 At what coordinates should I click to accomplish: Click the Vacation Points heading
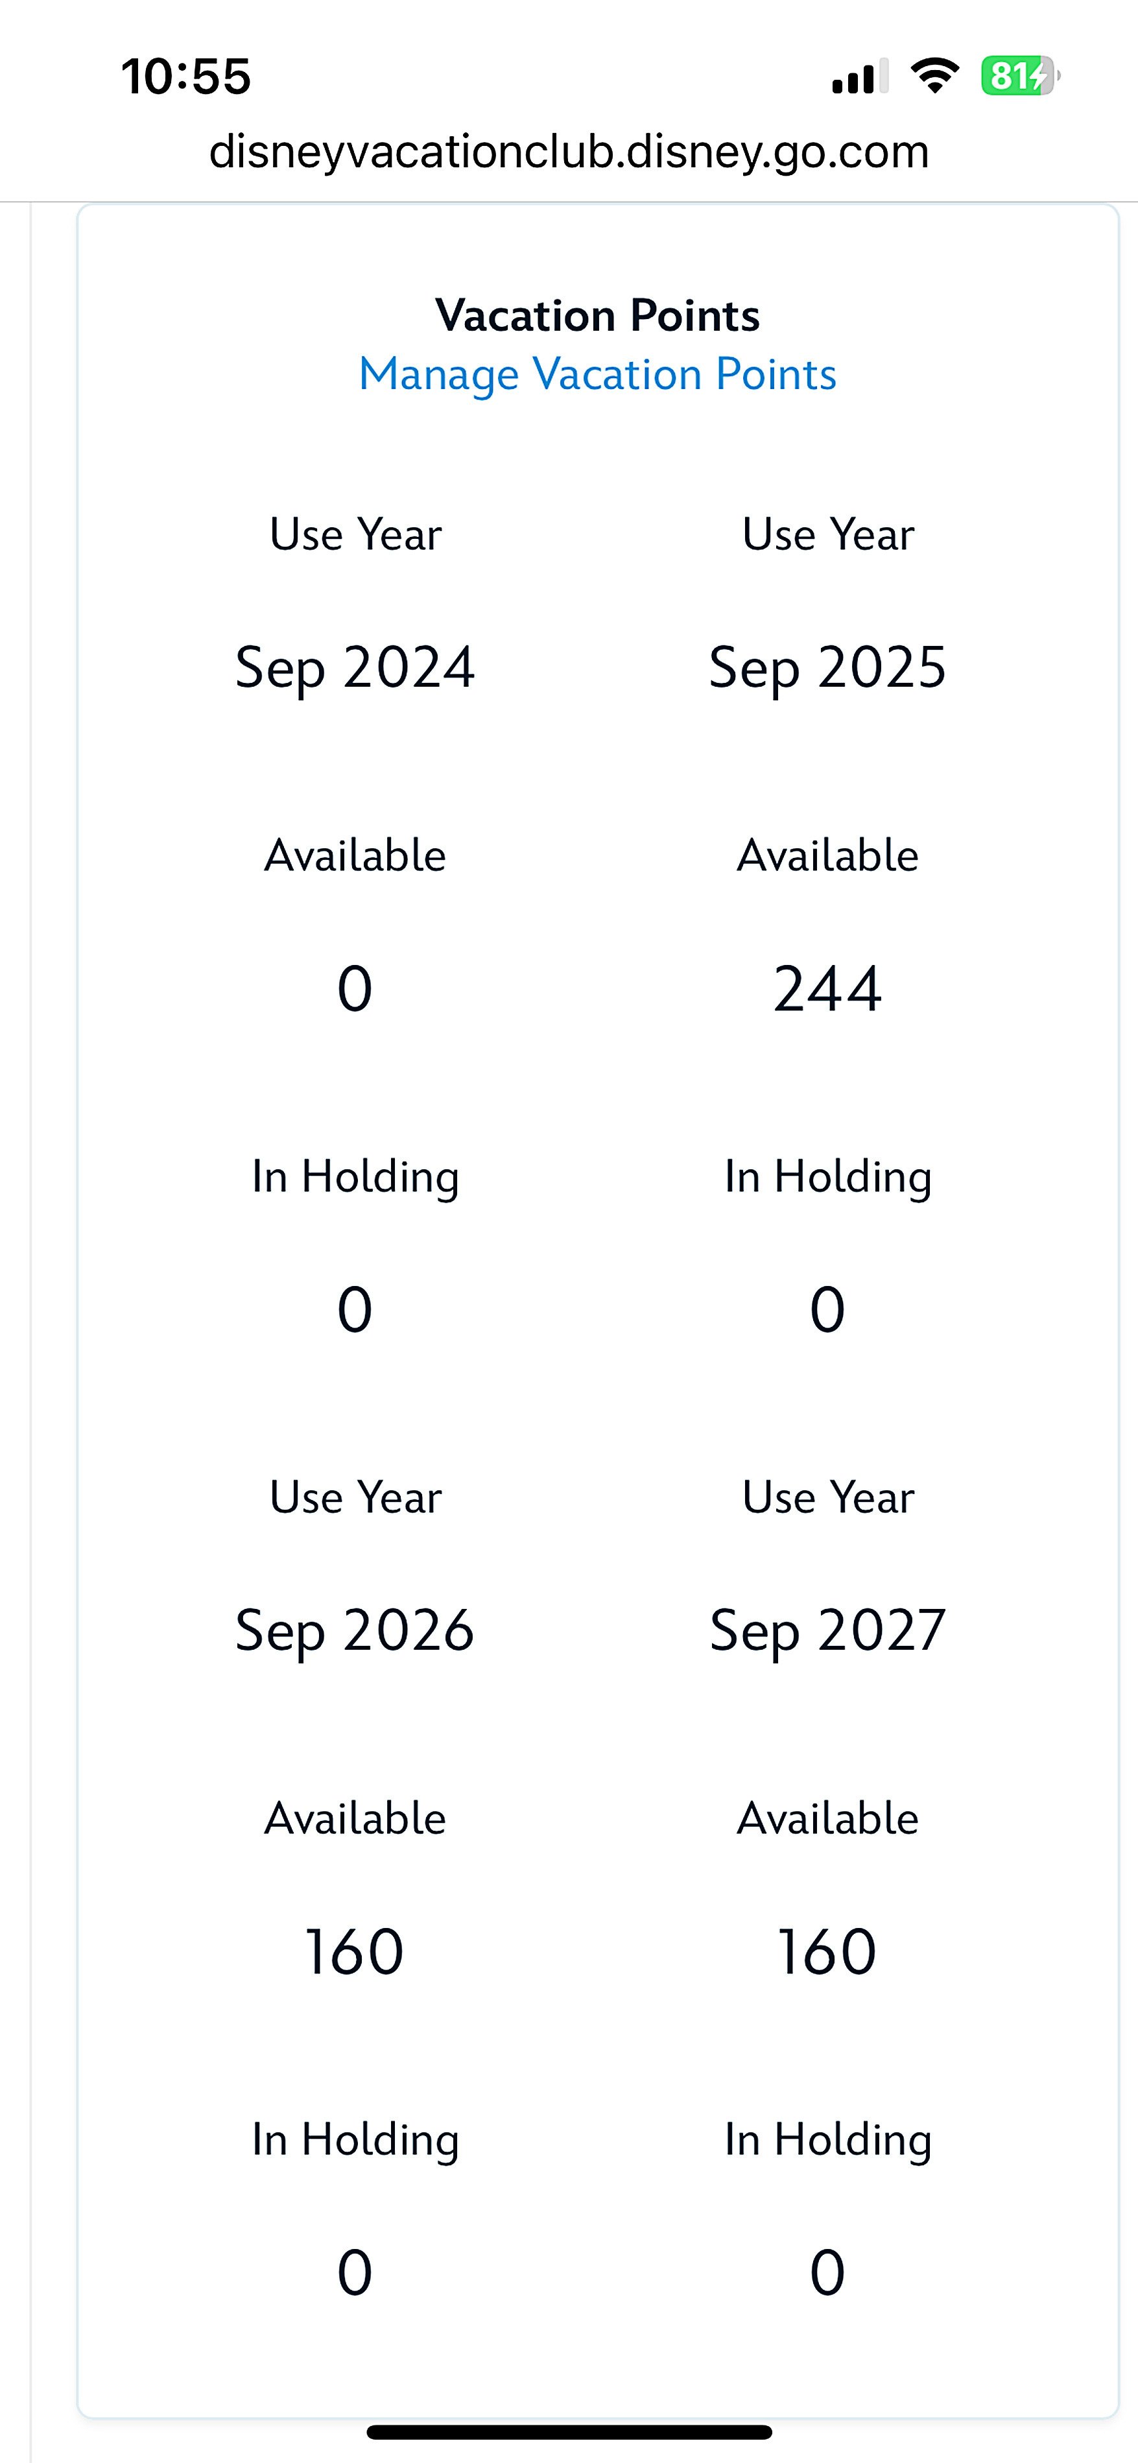(598, 316)
